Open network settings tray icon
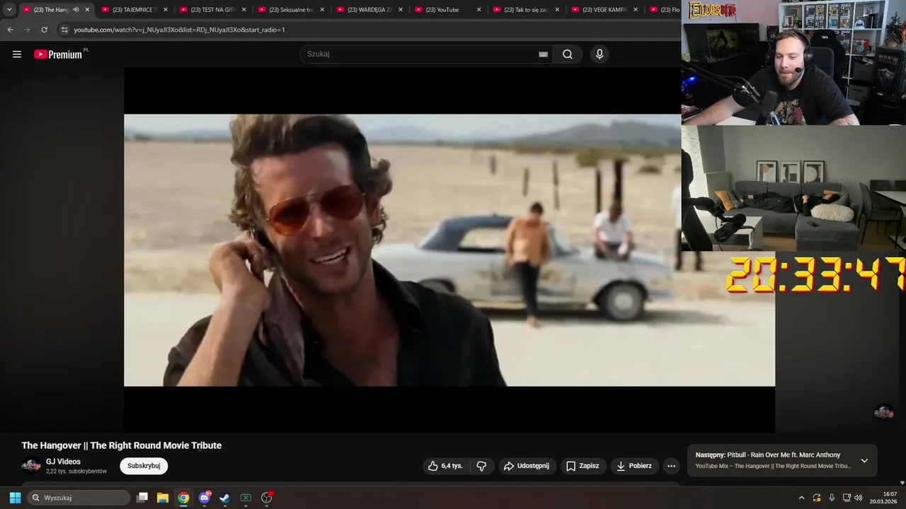The height and width of the screenshot is (509, 906). [x=847, y=498]
